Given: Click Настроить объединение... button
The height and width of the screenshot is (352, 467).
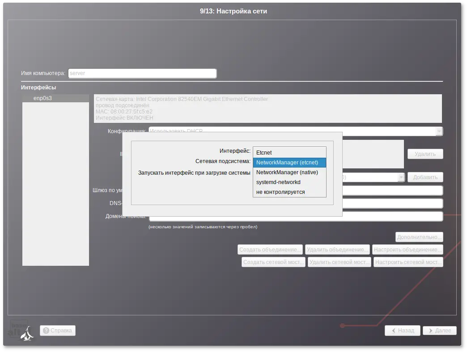Looking at the screenshot, I should point(408,249).
